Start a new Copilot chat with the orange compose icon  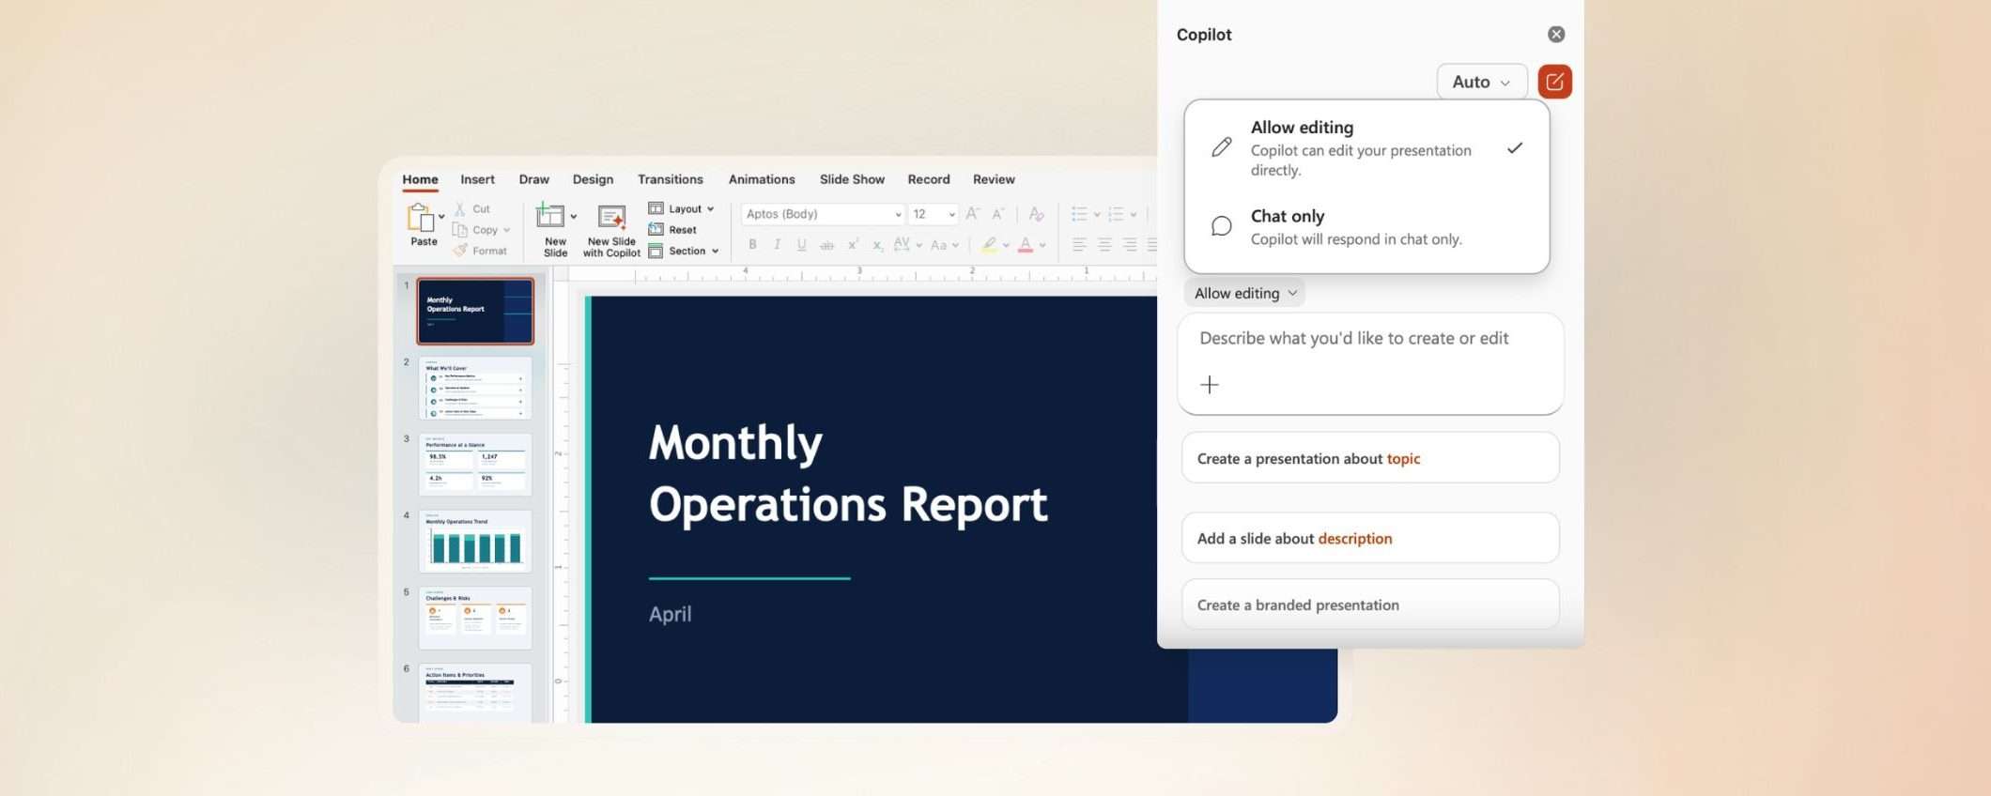pyautogui.click(x=1554, y=82)
